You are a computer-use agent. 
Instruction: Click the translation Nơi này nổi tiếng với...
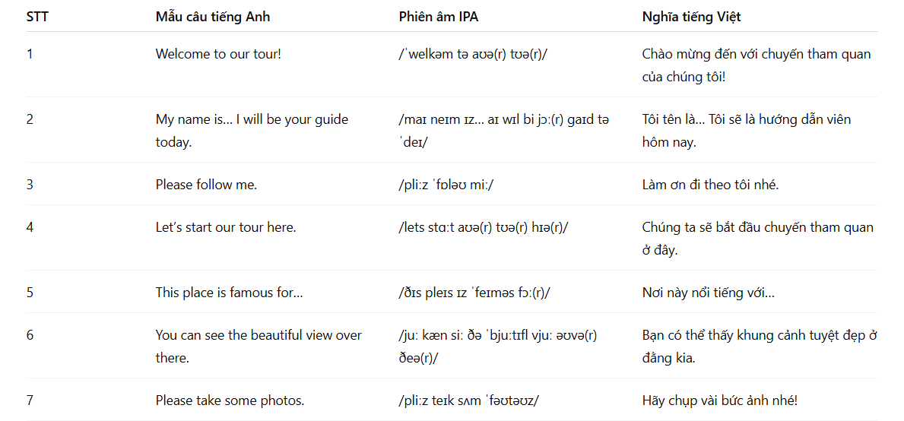click(708, 293)
